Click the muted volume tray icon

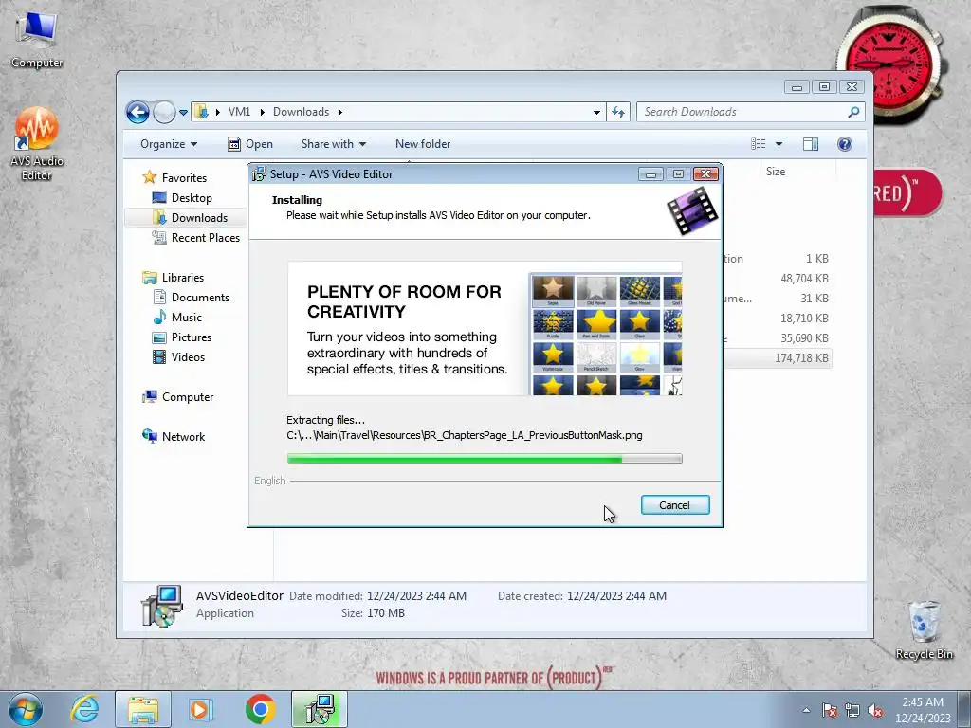[x=875, y=710]
